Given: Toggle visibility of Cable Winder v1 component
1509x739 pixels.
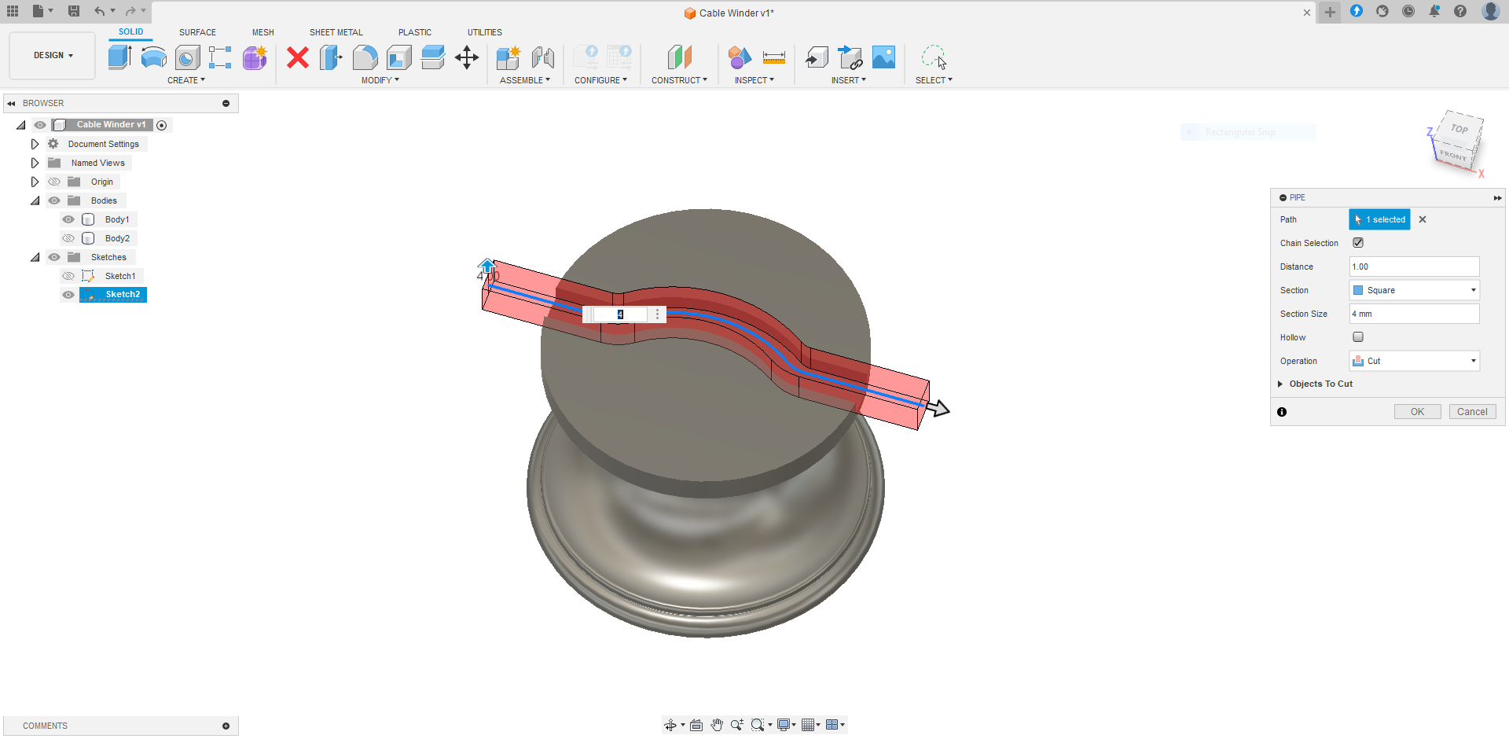Looking at the screenshot, I should [x=40, y=125].
